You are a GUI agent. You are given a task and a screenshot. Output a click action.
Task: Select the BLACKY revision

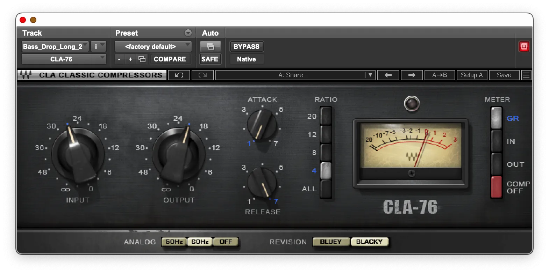[369, 242]
